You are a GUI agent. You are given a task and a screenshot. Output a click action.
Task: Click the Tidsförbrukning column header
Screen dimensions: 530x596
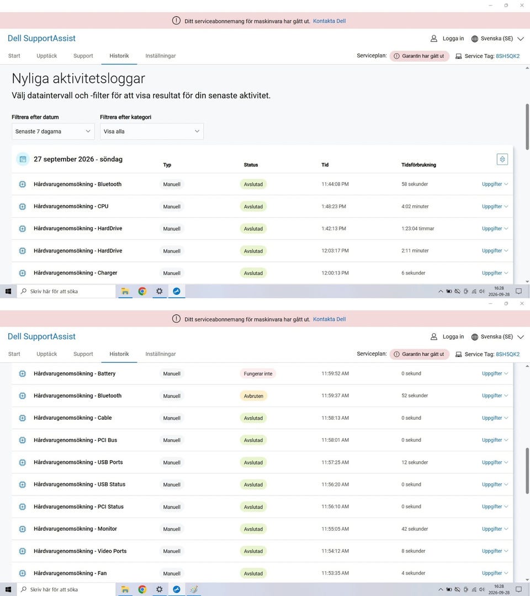point(418,165)
